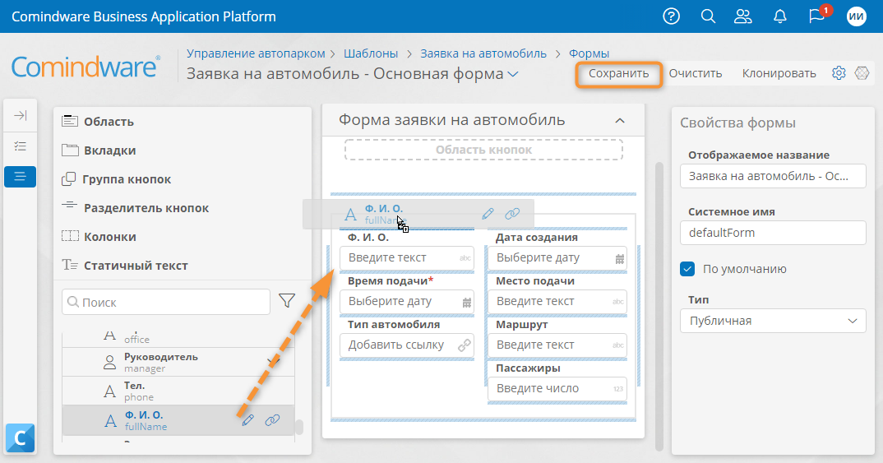Image resolution: width=883 pixels, height=463 pixels.
Task: Select the Разделитель кнопок element
Action: pos(135,208)
